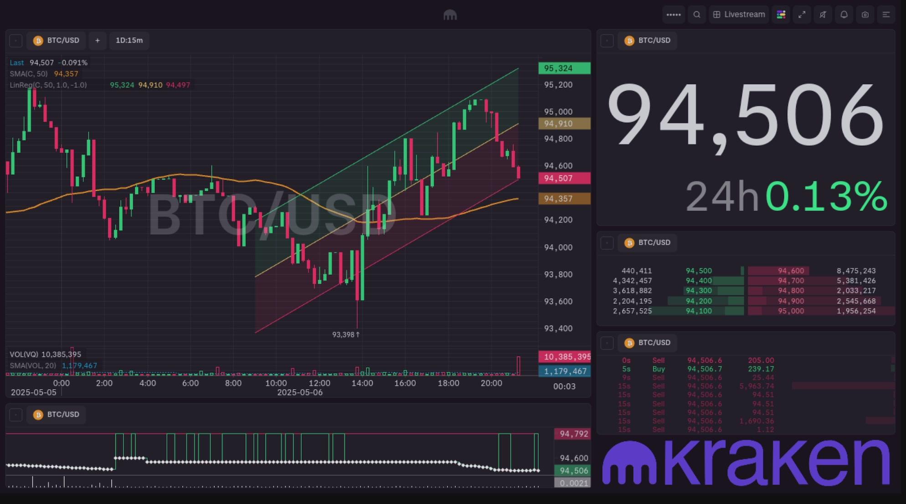This screenshot has width=906, height=504.
Task: Click the square button in the trades panel
Action: tap(607, 343)
